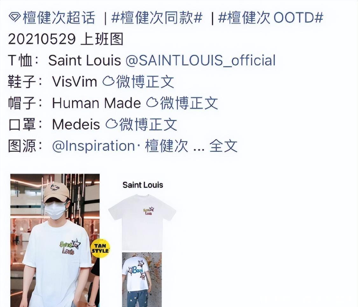Screen dimensions: 358x307
Task: Click the diamond super-topic icon
Action: point(15,18)
